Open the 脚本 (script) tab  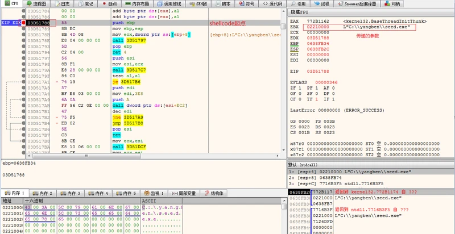[222, 4]
